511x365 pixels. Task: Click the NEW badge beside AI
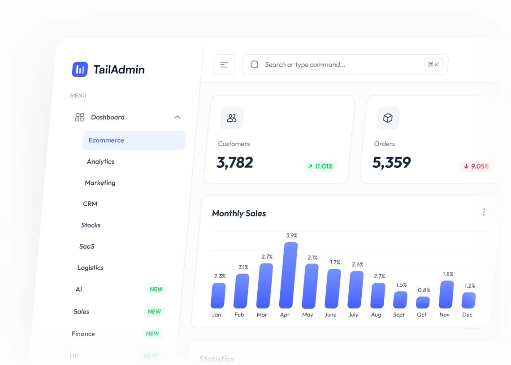point(156,289)
